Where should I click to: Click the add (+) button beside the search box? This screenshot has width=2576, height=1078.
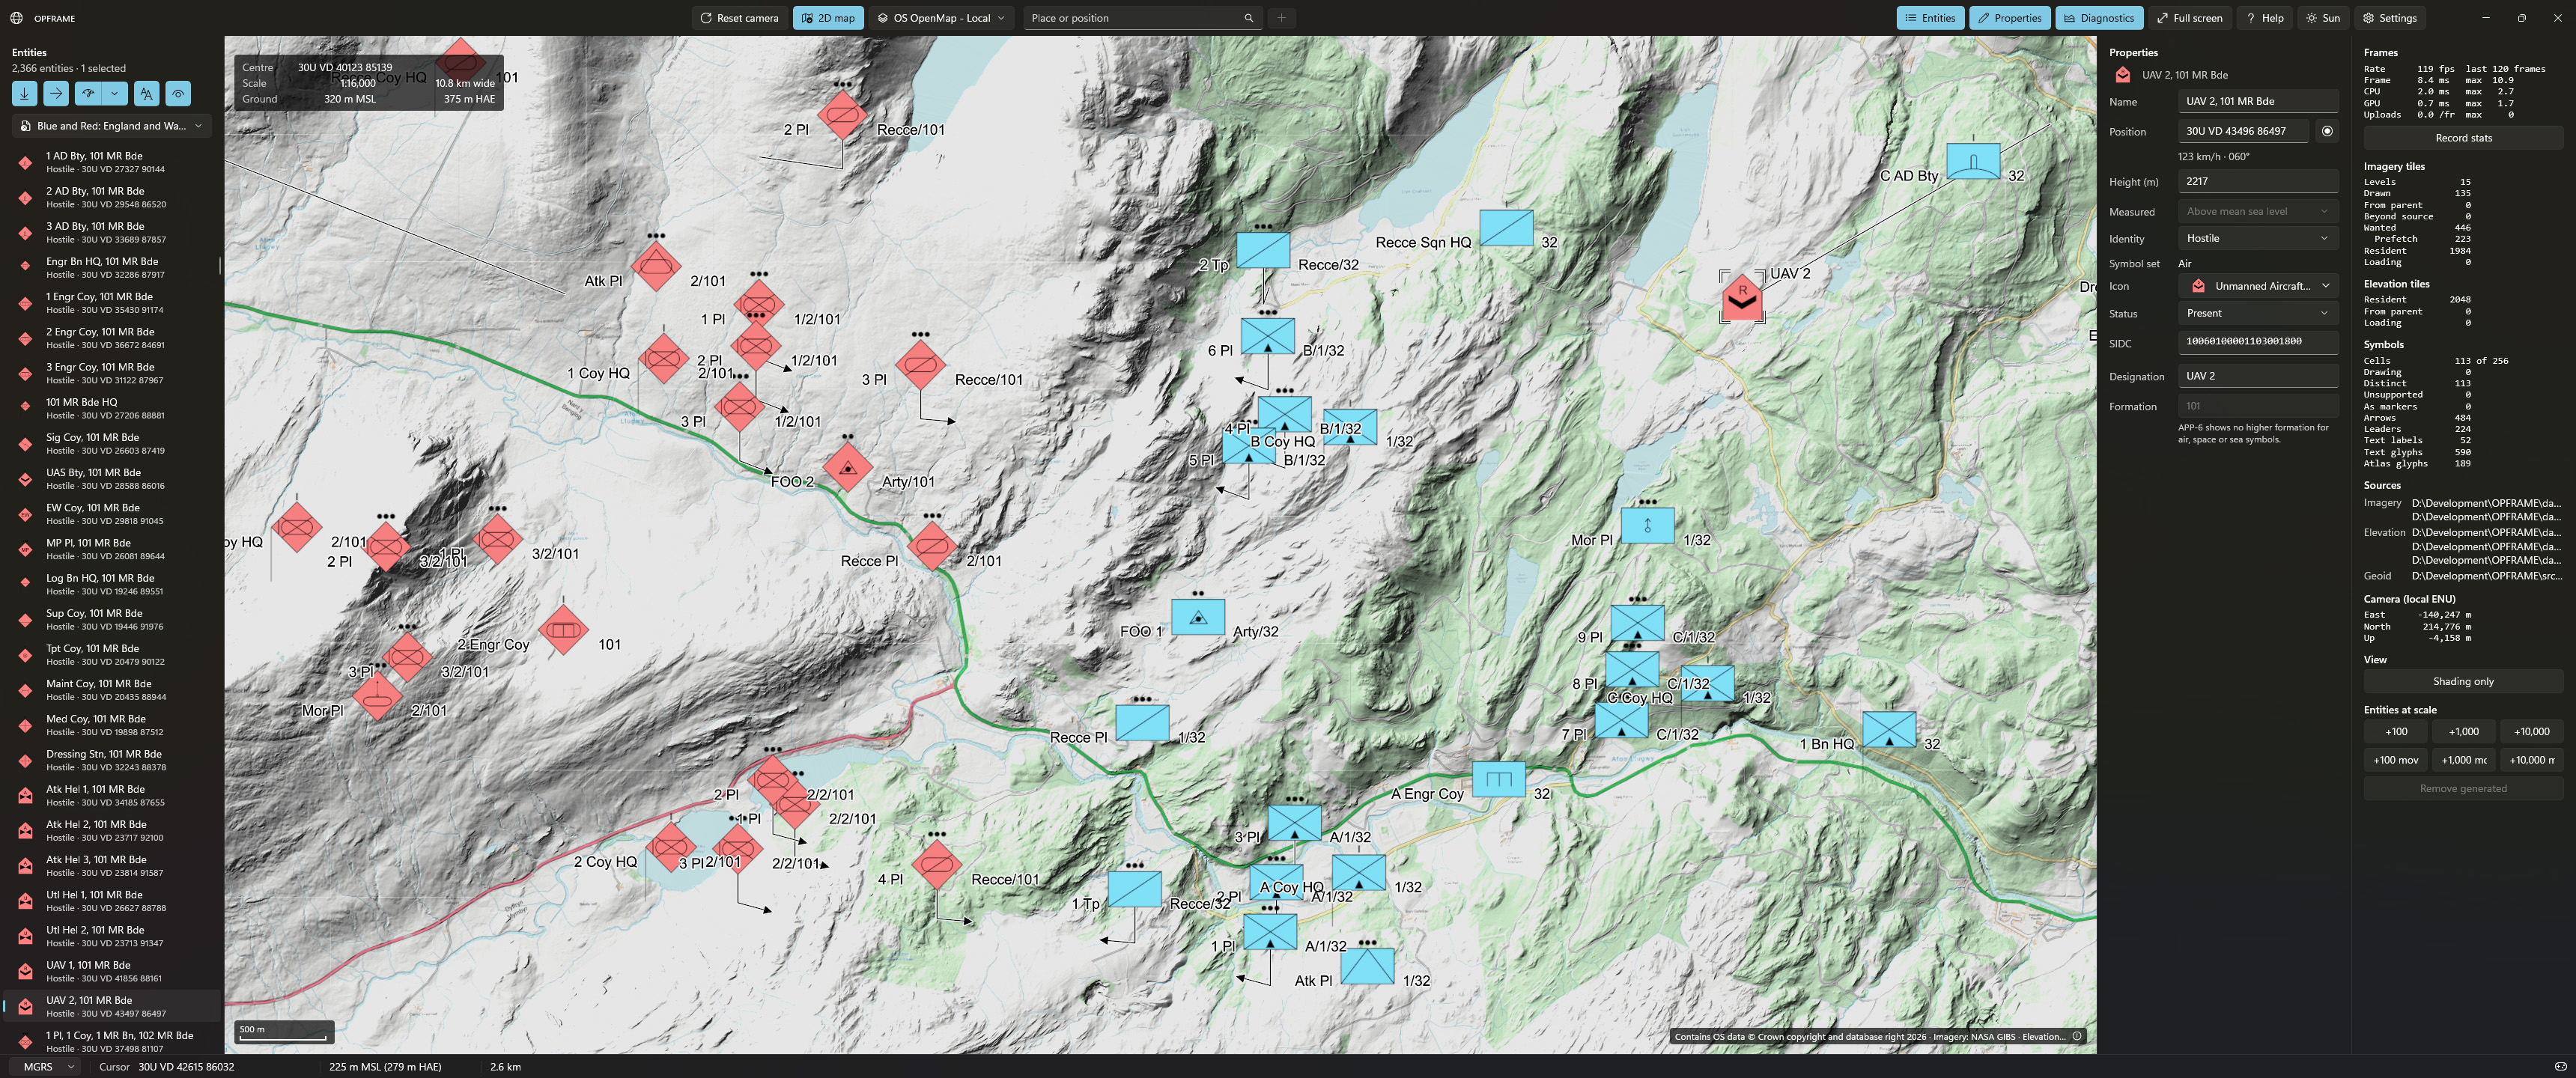coord(1281,18)
